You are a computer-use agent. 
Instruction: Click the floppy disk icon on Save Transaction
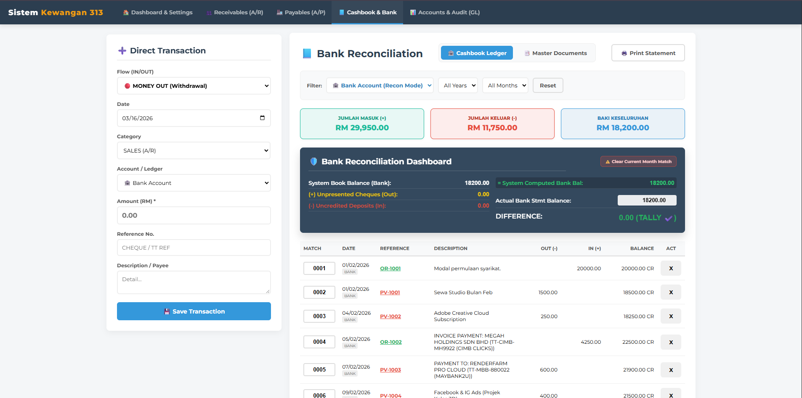[x=167, y=311]
